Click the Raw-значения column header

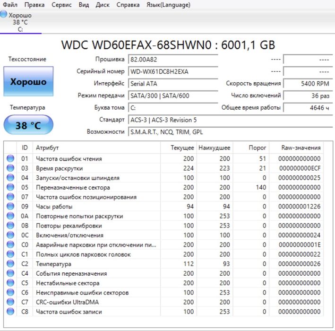point(296,148)
